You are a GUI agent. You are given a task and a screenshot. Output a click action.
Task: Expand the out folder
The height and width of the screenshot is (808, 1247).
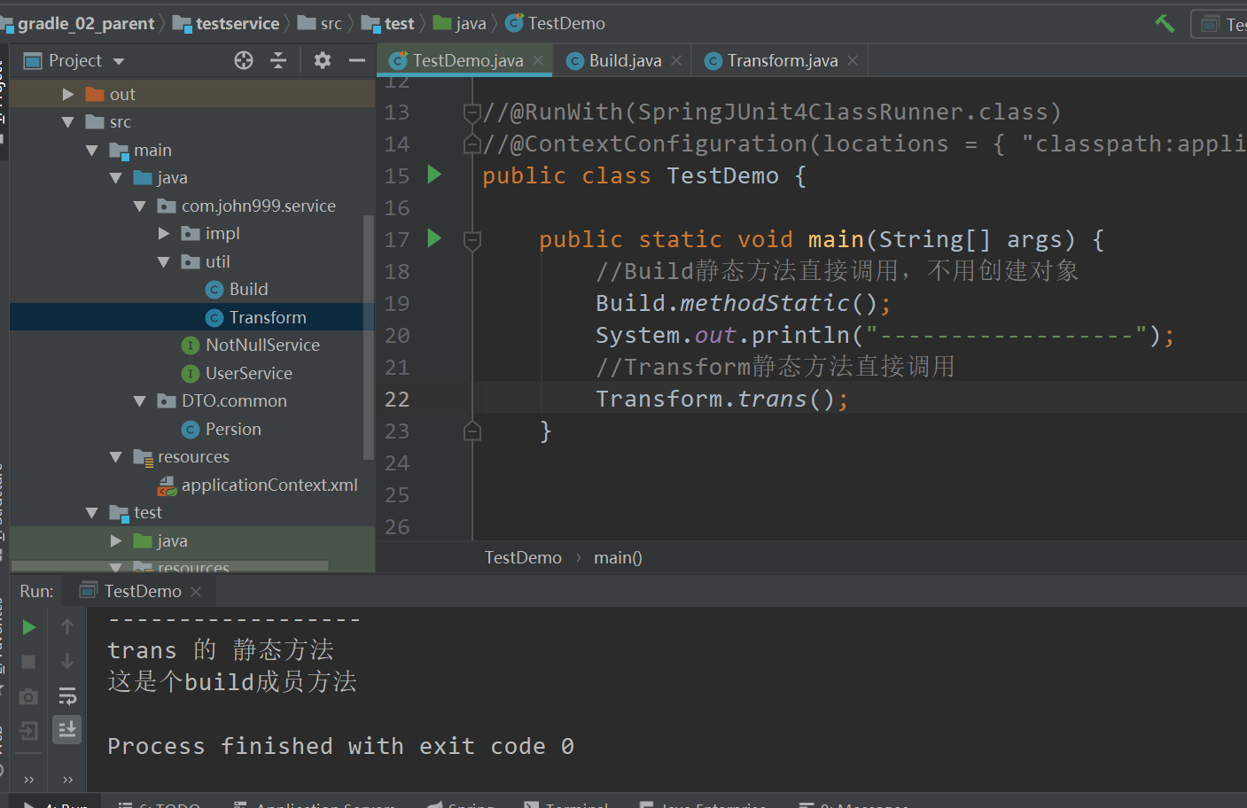pos(68,94)
